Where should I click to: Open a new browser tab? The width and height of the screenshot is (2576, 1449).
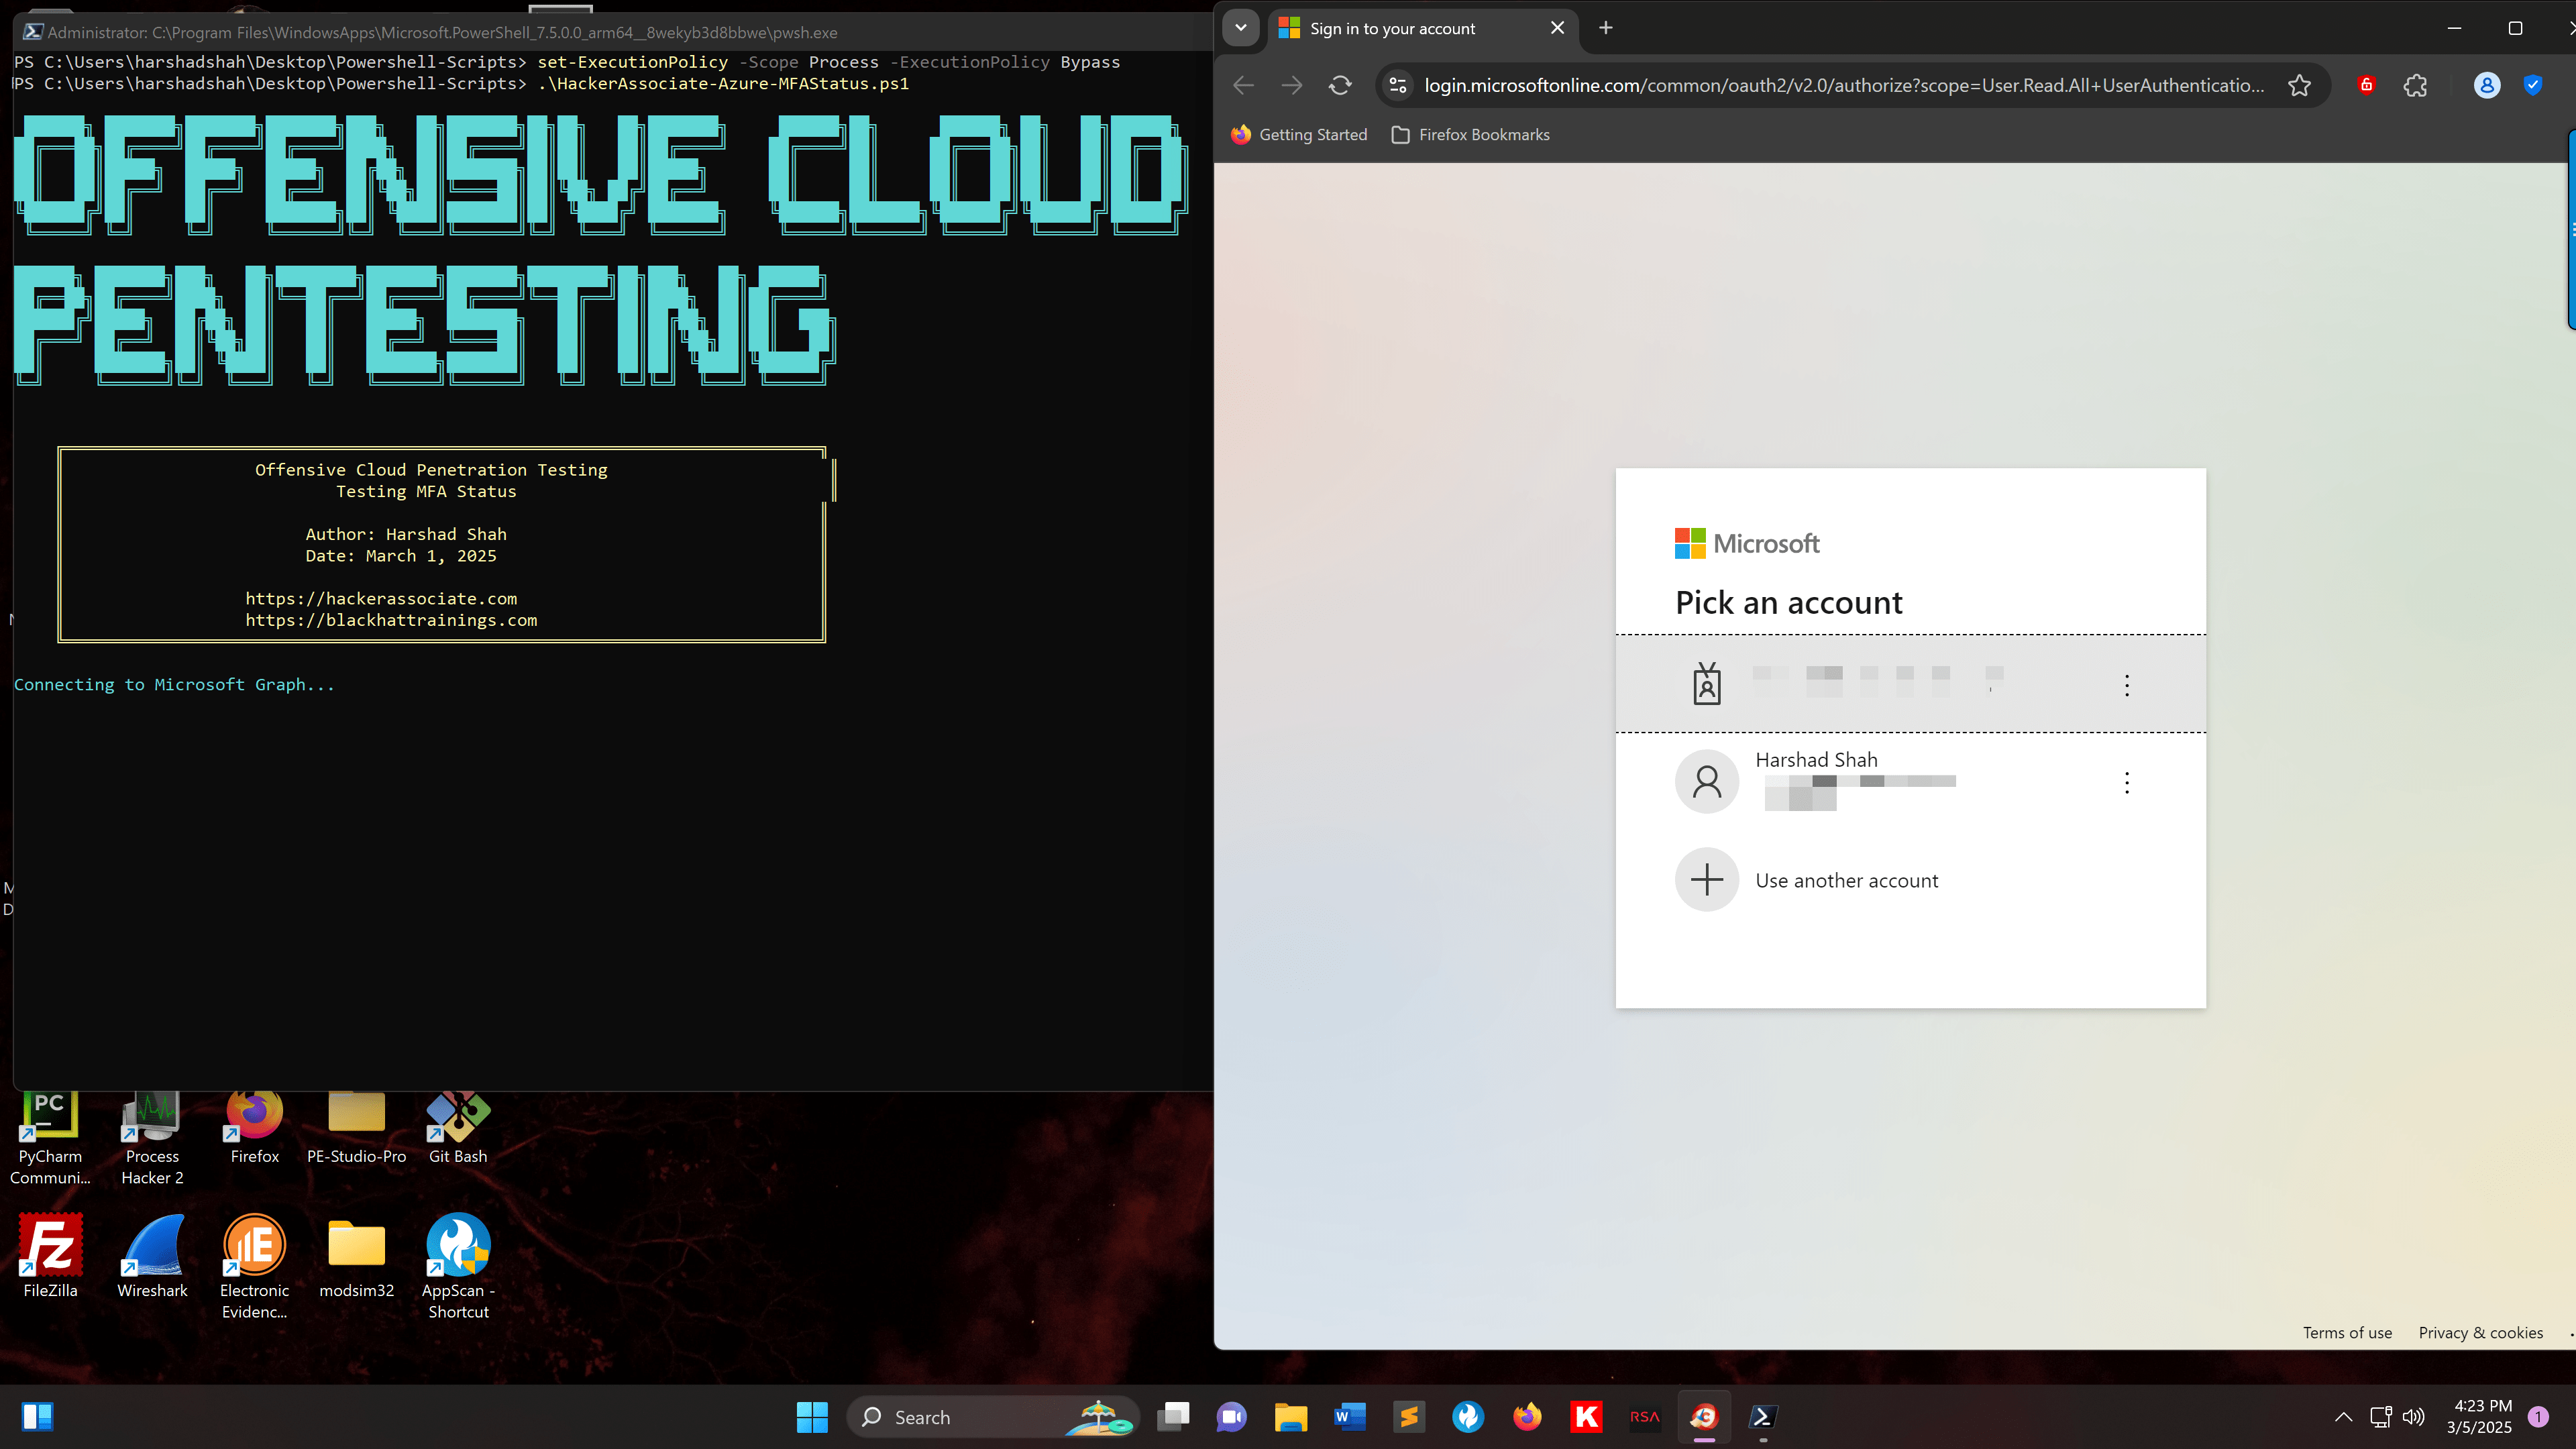click(1606, 28)
